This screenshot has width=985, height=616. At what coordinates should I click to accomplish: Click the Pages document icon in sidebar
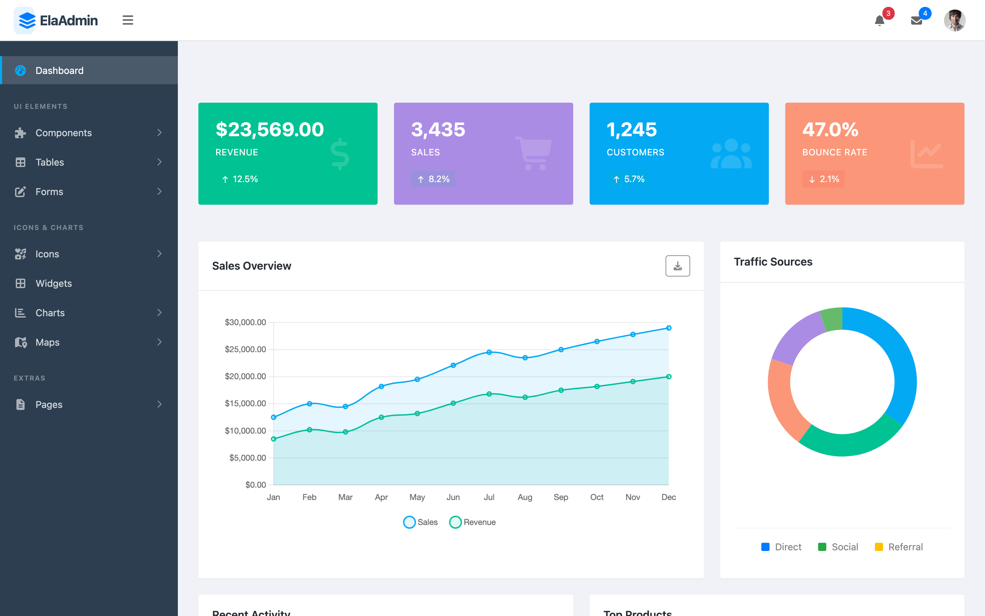pos(21,404)
